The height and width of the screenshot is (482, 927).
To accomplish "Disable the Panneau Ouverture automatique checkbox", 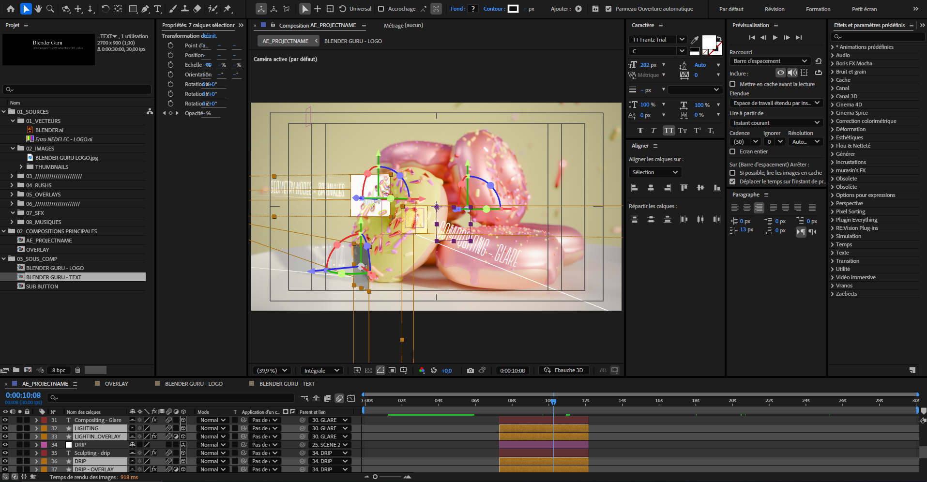I will click(609, 9).
